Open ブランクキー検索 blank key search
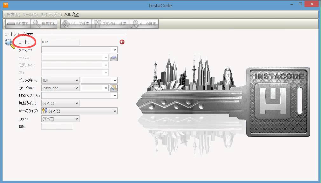 coord(111,24)
